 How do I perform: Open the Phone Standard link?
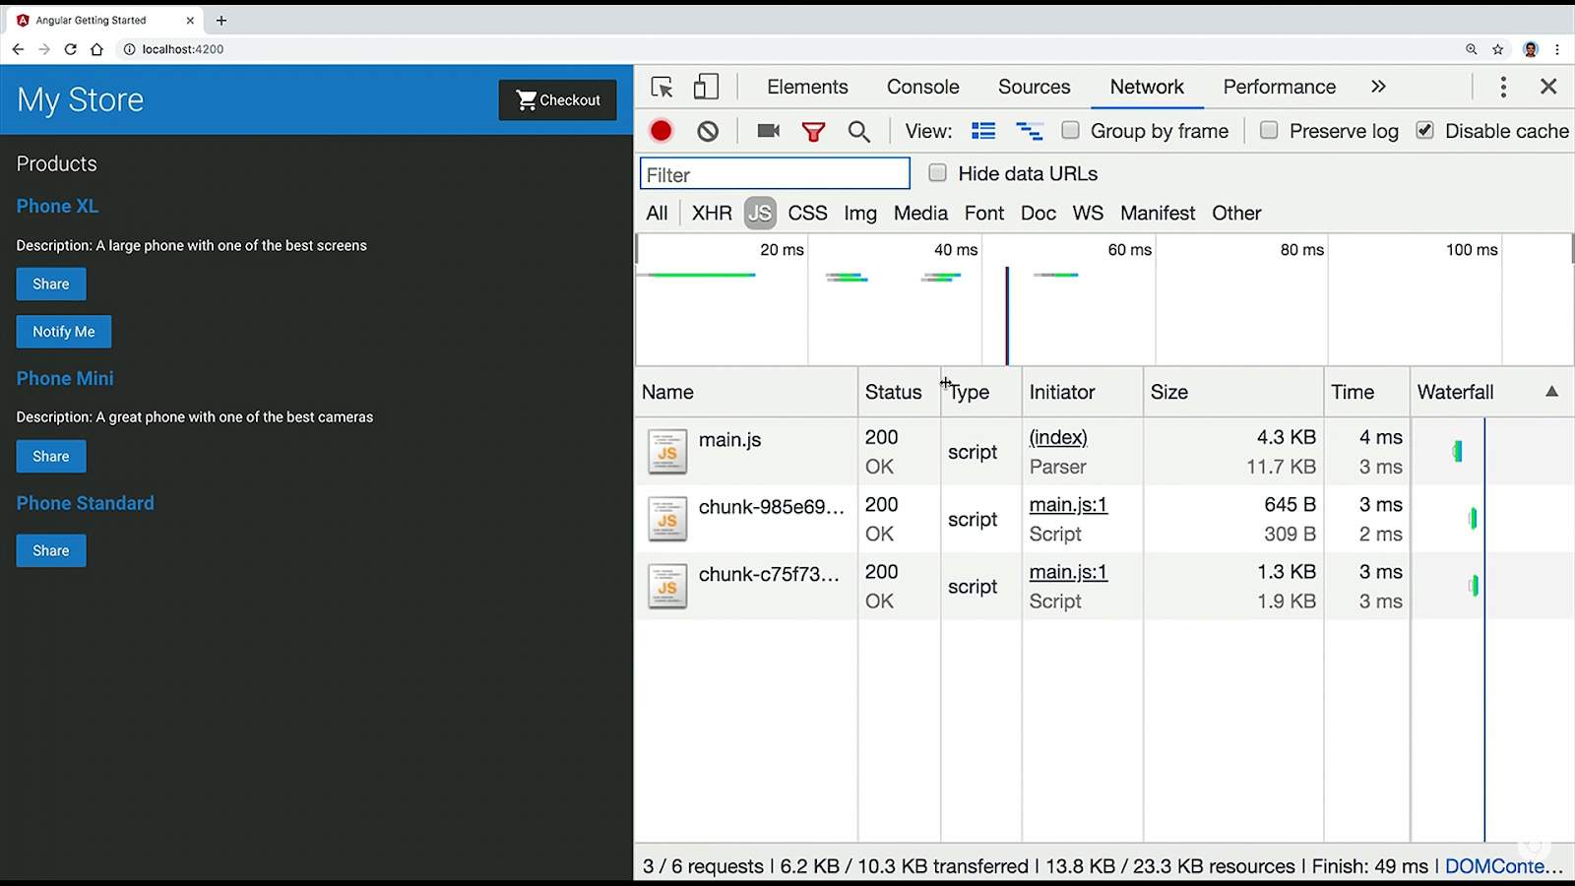point(86,503)
